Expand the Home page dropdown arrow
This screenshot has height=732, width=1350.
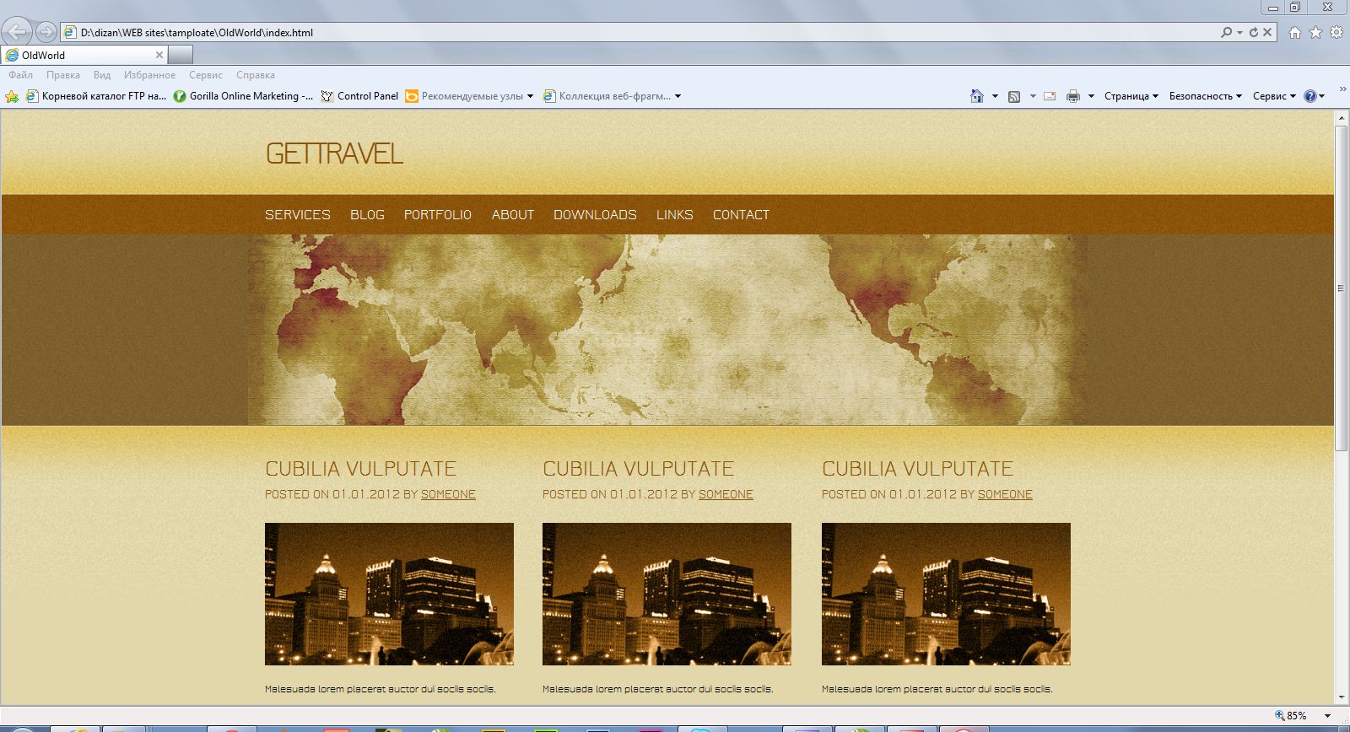(x=995, y=96)
